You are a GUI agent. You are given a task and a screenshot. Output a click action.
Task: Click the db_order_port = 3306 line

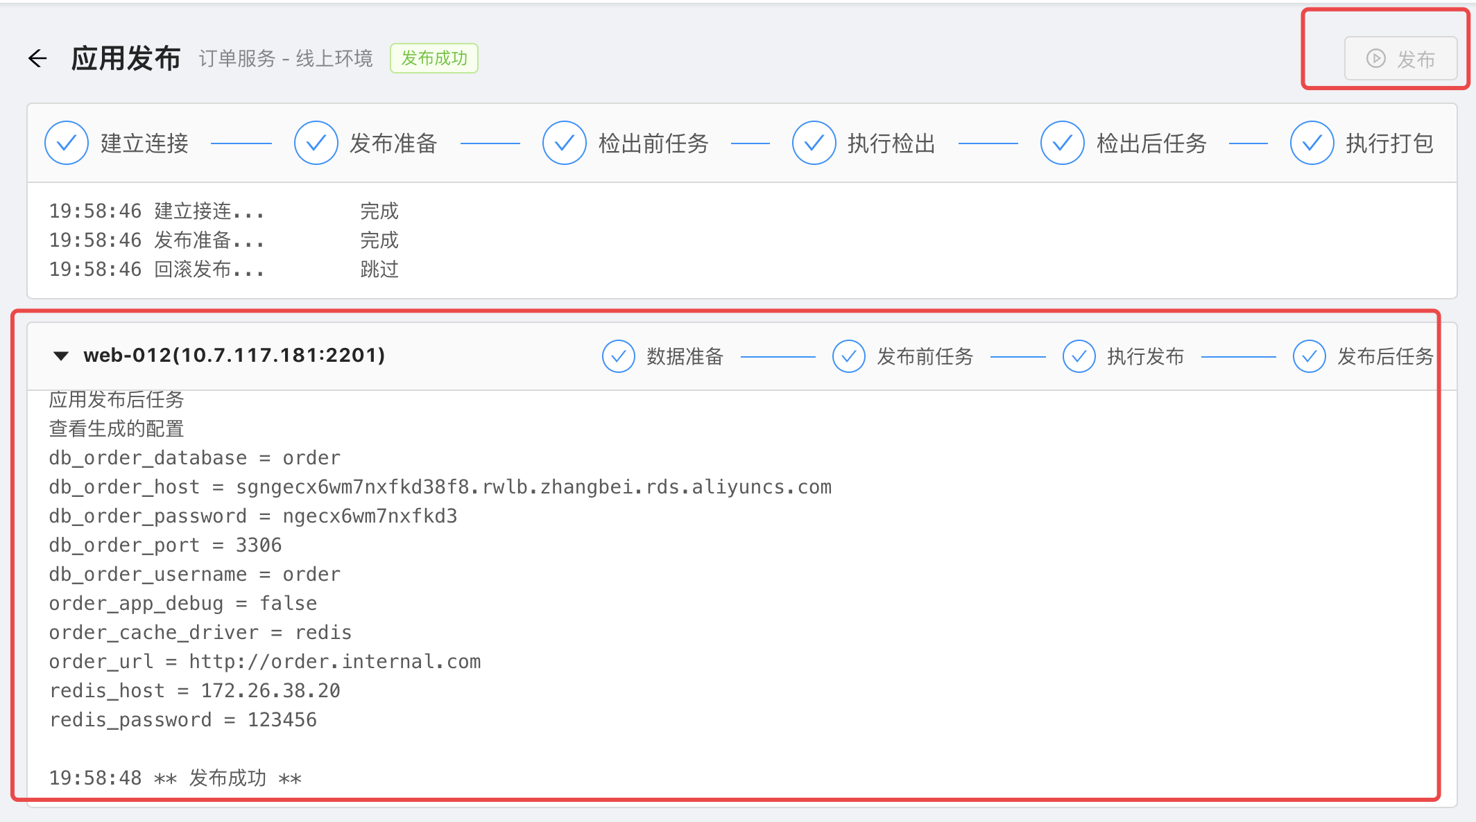[165, 545]
